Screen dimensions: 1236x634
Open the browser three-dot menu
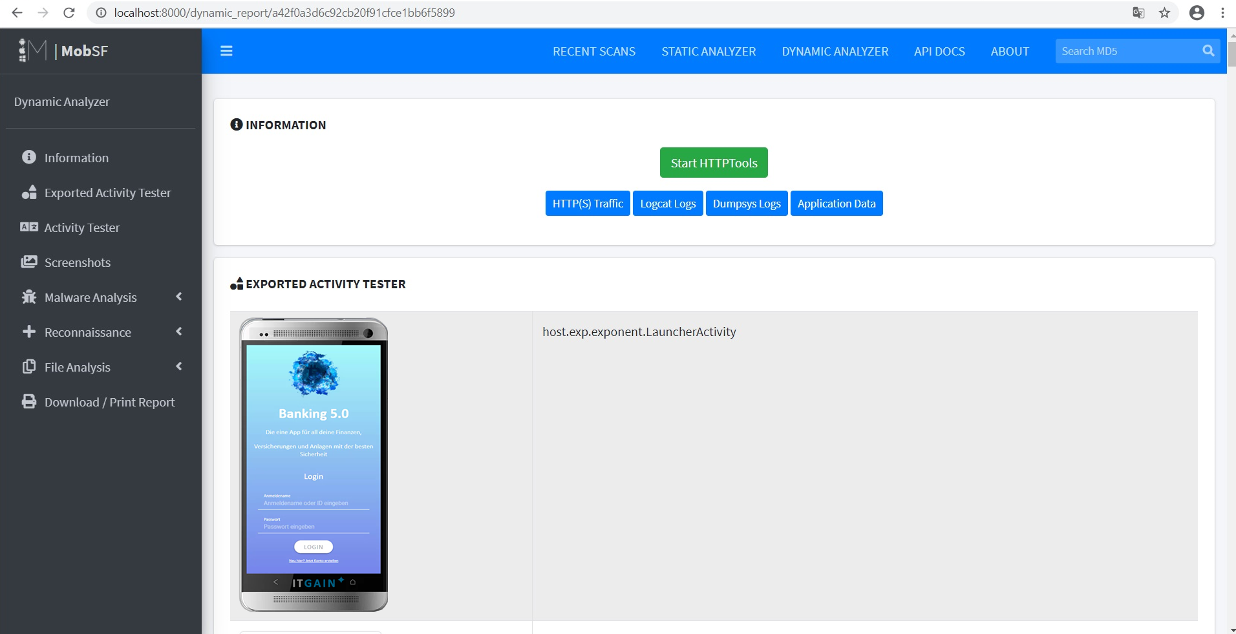tap(1222, 12)
